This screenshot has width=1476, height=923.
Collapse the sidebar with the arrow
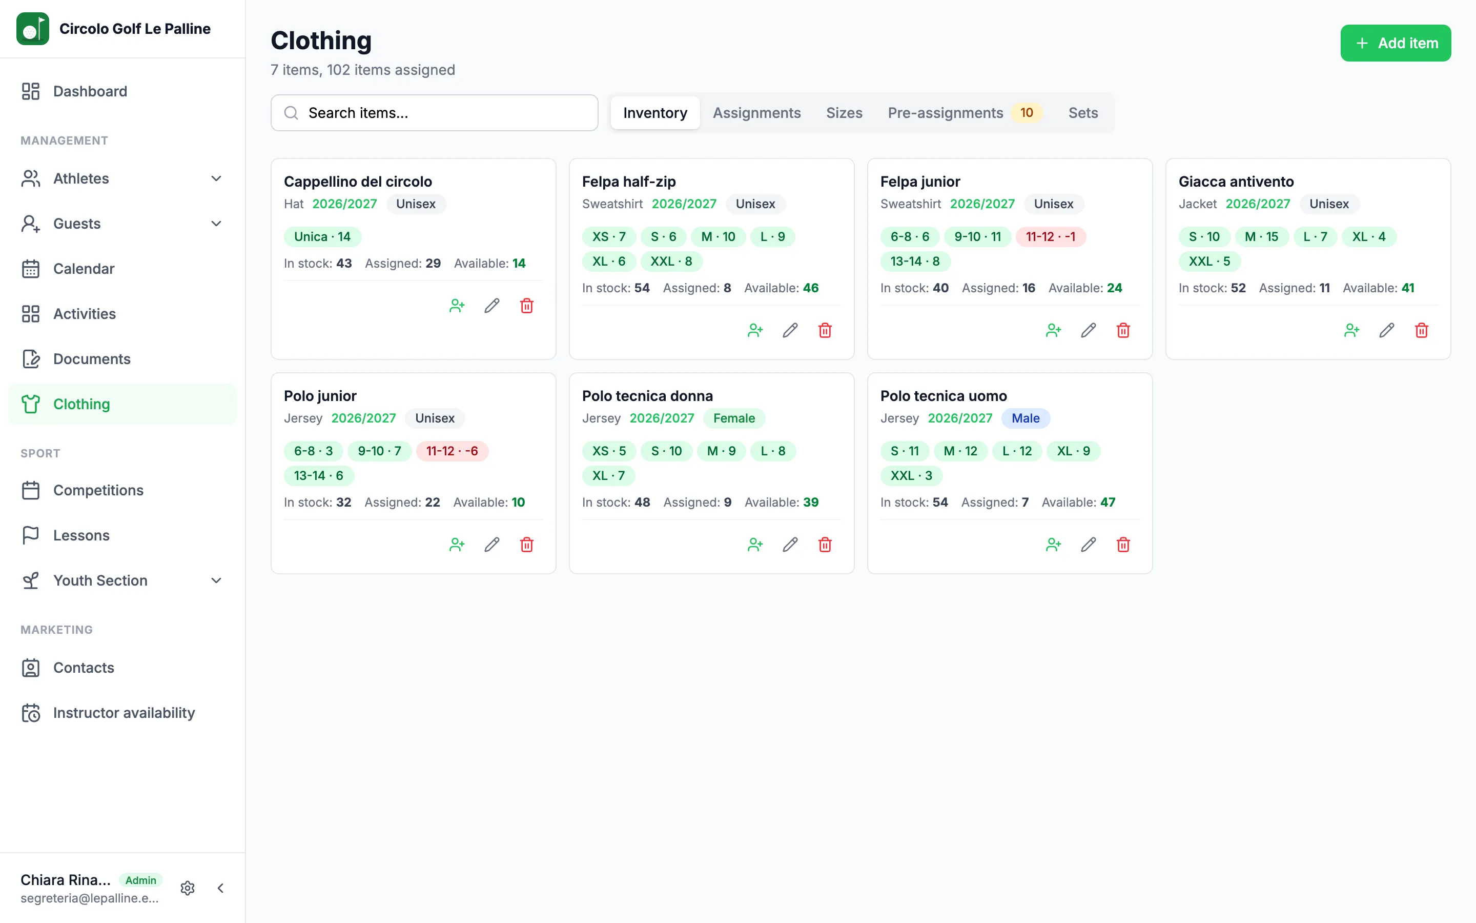click(x=221, y=888)
